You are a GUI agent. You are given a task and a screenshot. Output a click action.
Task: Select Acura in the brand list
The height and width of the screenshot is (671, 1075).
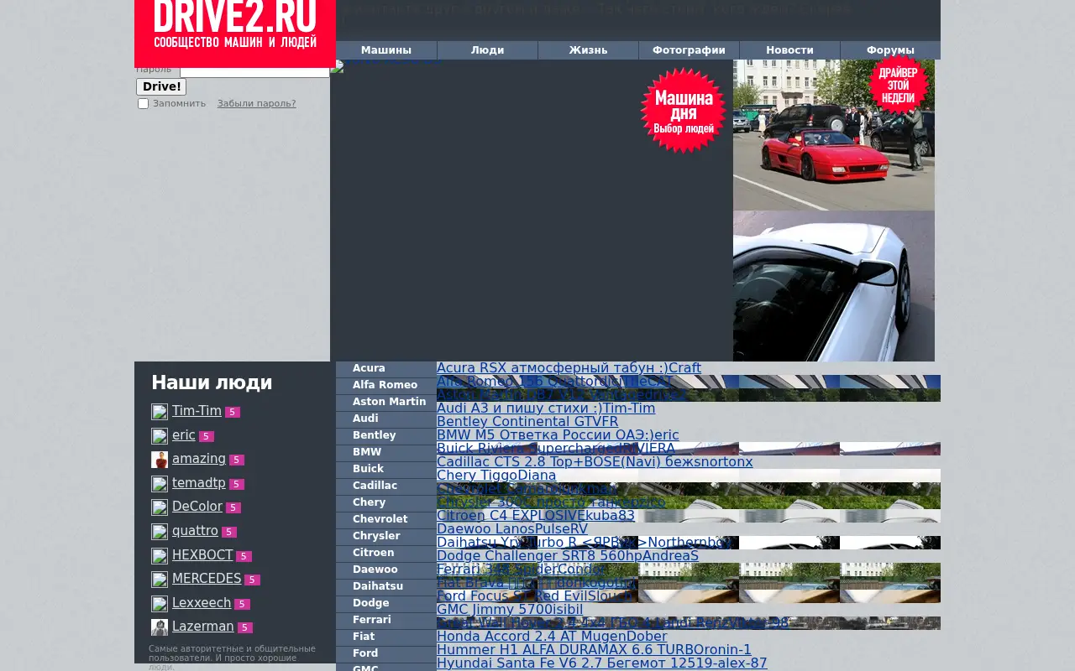[x=386, y=369]
